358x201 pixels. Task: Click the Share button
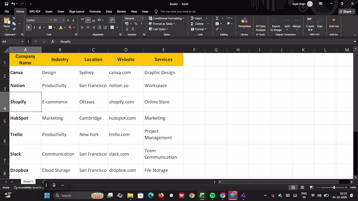click(x=347, y=11)
